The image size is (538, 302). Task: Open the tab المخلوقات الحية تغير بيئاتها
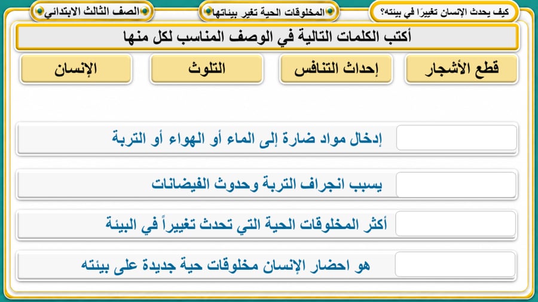tap(268, 13)
